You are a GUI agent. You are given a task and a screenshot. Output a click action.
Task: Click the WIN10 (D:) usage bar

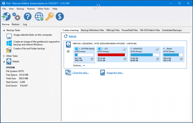145,55
